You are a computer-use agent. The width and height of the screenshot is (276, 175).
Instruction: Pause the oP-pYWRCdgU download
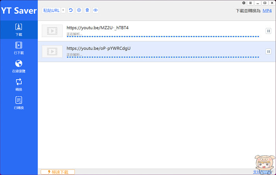click(x=268, y=52)
